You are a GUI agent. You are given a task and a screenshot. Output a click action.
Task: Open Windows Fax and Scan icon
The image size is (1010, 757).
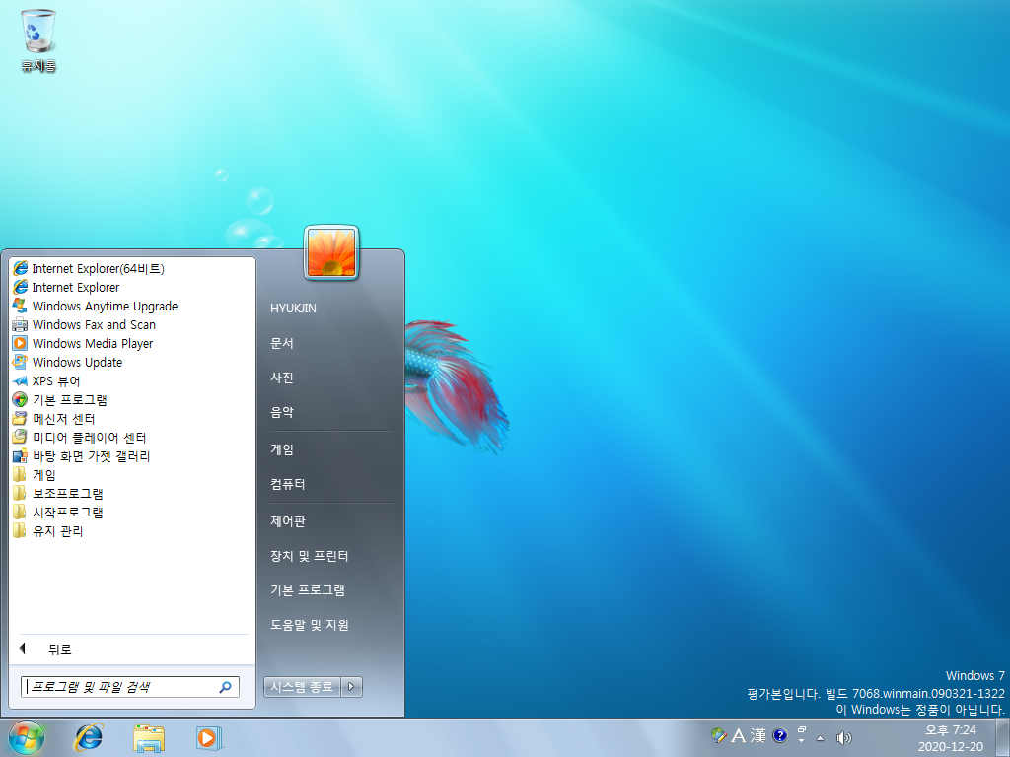point(21,324)
